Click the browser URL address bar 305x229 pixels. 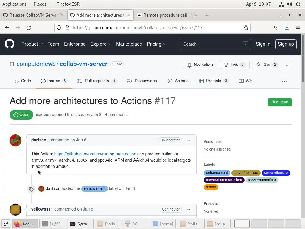pyautogui.click(x=152, y=28)
